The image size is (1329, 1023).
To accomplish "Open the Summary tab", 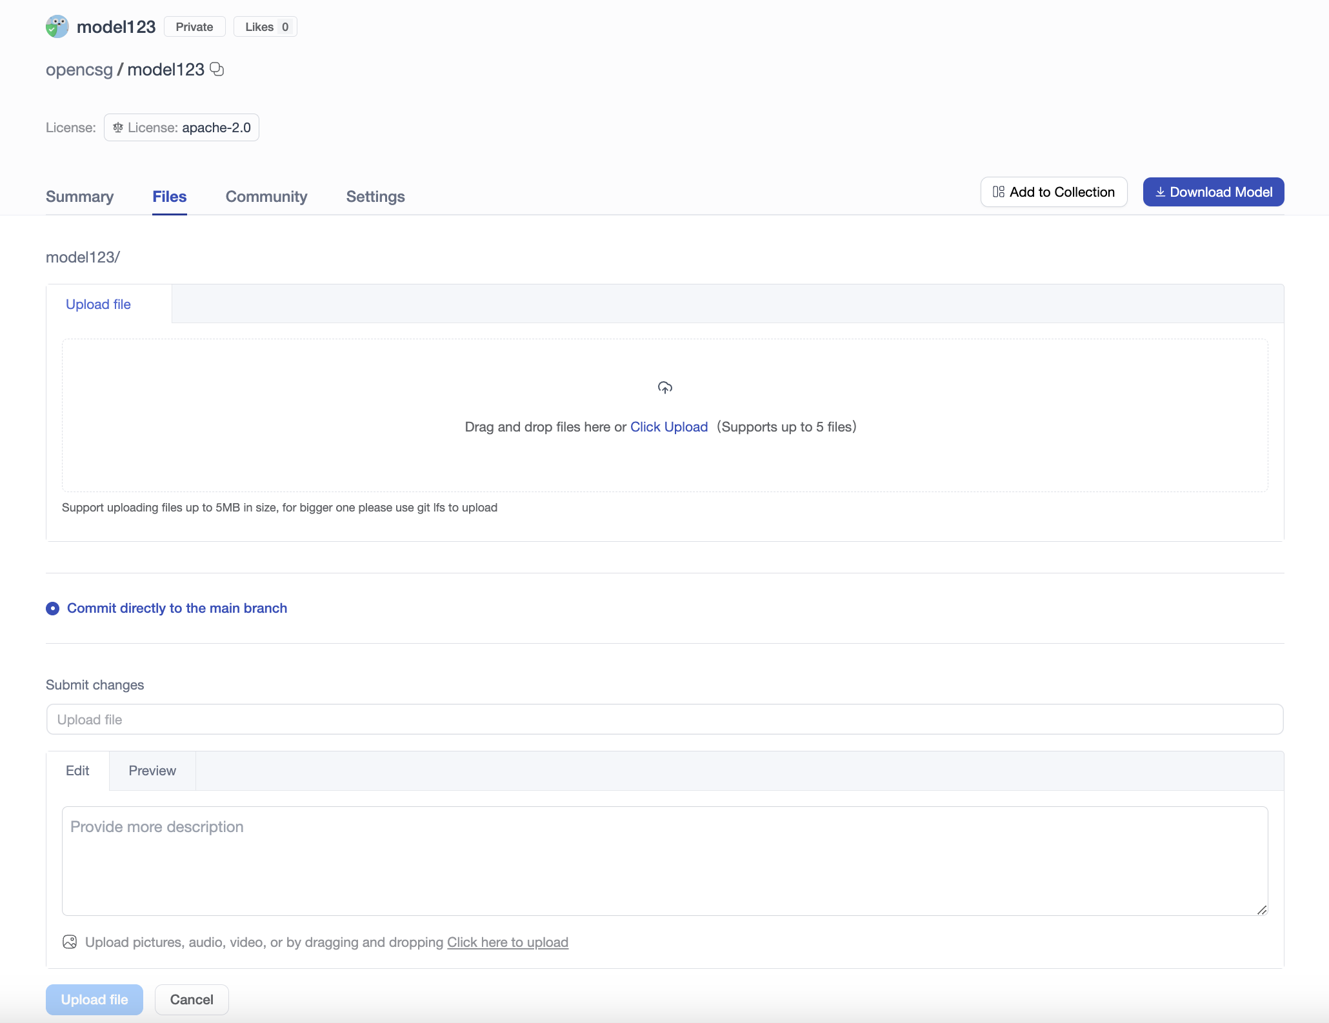I will 79,197.
